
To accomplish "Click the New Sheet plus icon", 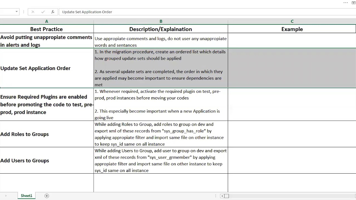I will click(x=46, y=196).
